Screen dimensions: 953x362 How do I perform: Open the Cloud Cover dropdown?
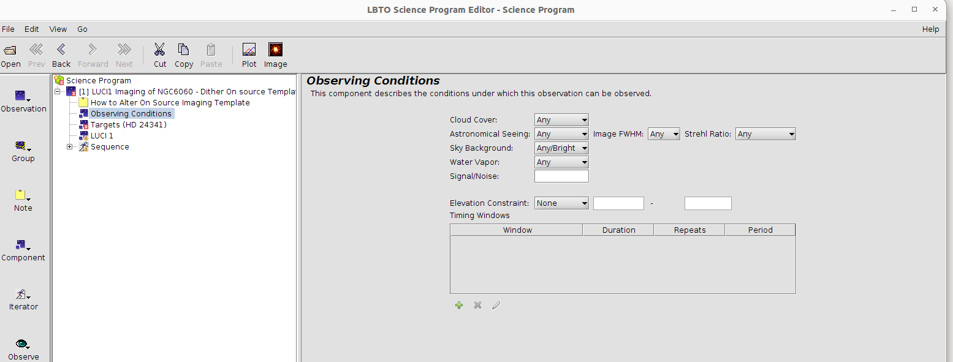tap(561, 120)
